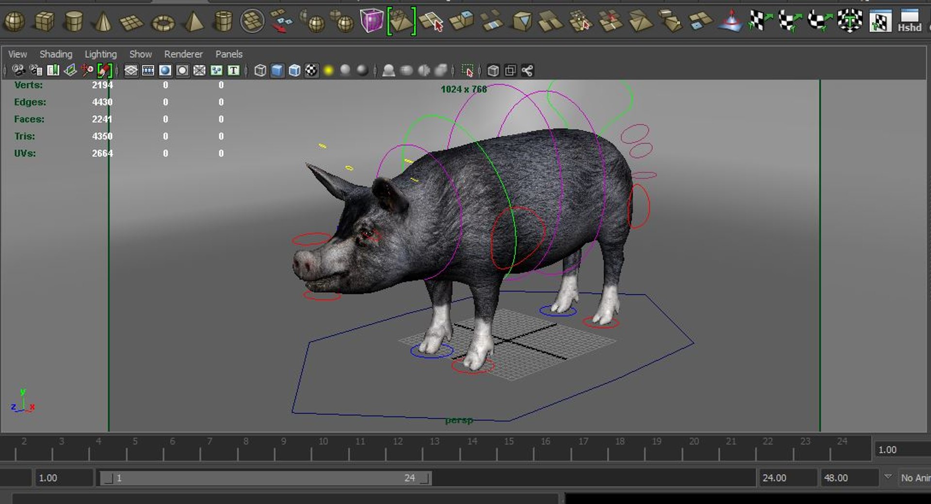This screenshot has height=504, width=931.
Task: Toggle the resolution gate display
Action: [x=165, y=71]
